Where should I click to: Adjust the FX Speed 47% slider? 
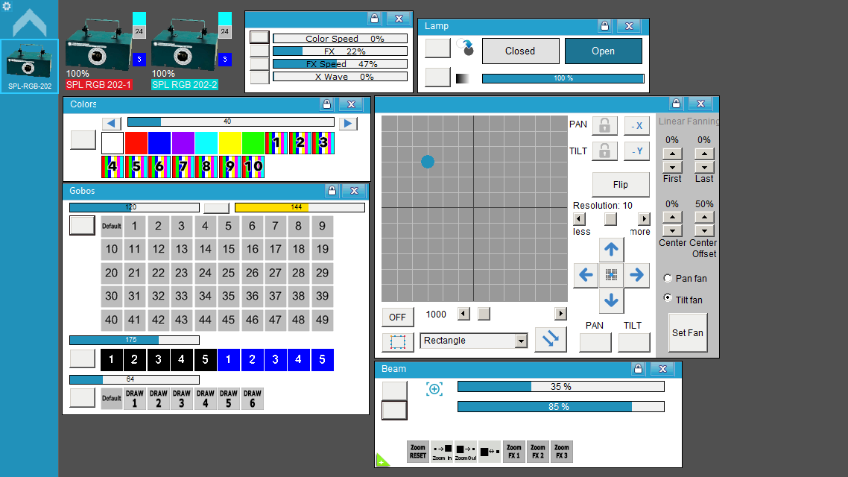[x=341, y=64]
